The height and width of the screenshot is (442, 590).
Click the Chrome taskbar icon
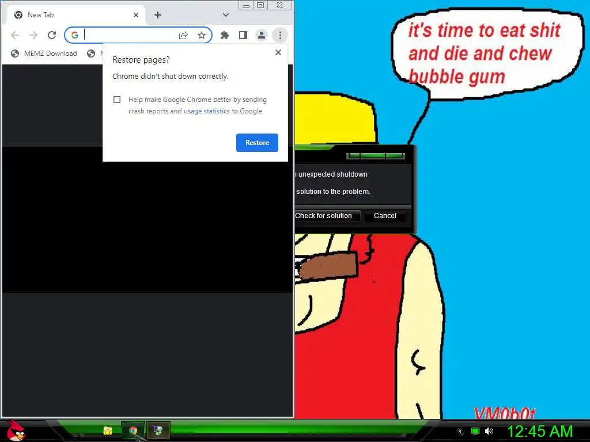pos(133,430)
